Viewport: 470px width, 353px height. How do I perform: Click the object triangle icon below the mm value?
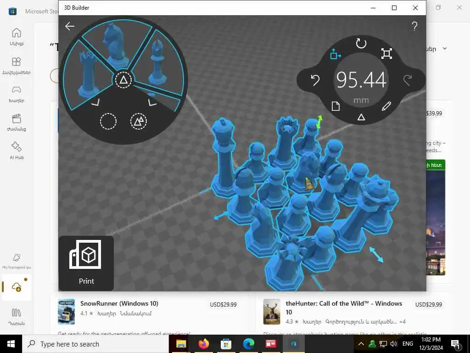[x=361, y=117]
